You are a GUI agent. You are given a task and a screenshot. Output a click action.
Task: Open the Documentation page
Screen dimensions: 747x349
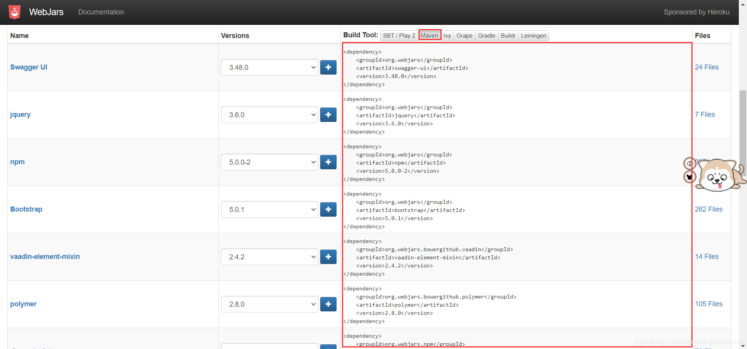[x=101, y=12]
